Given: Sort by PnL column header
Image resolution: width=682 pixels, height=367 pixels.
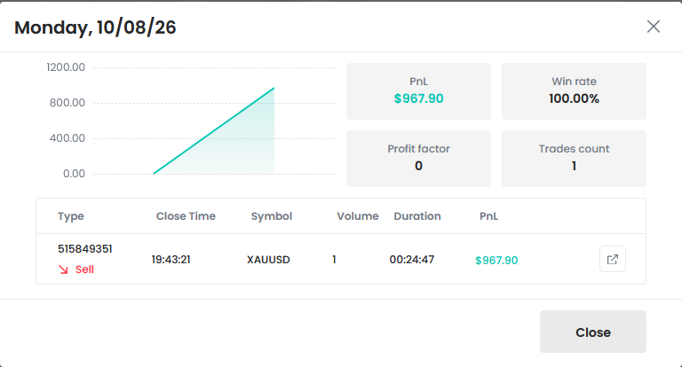Looking at the screenshot, I should click(x=488, y=216).
